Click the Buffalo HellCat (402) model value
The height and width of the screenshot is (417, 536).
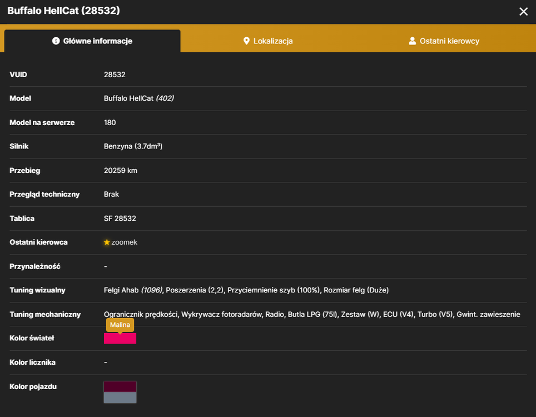pyautogui.click(x=139, y=98)
